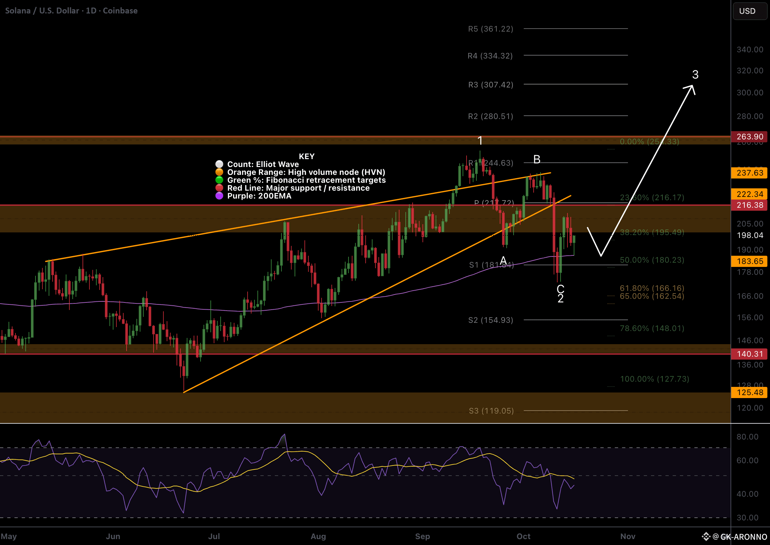Select the wave B label
Viewport: 770px width, 545px height.
[x=537, y=159]
